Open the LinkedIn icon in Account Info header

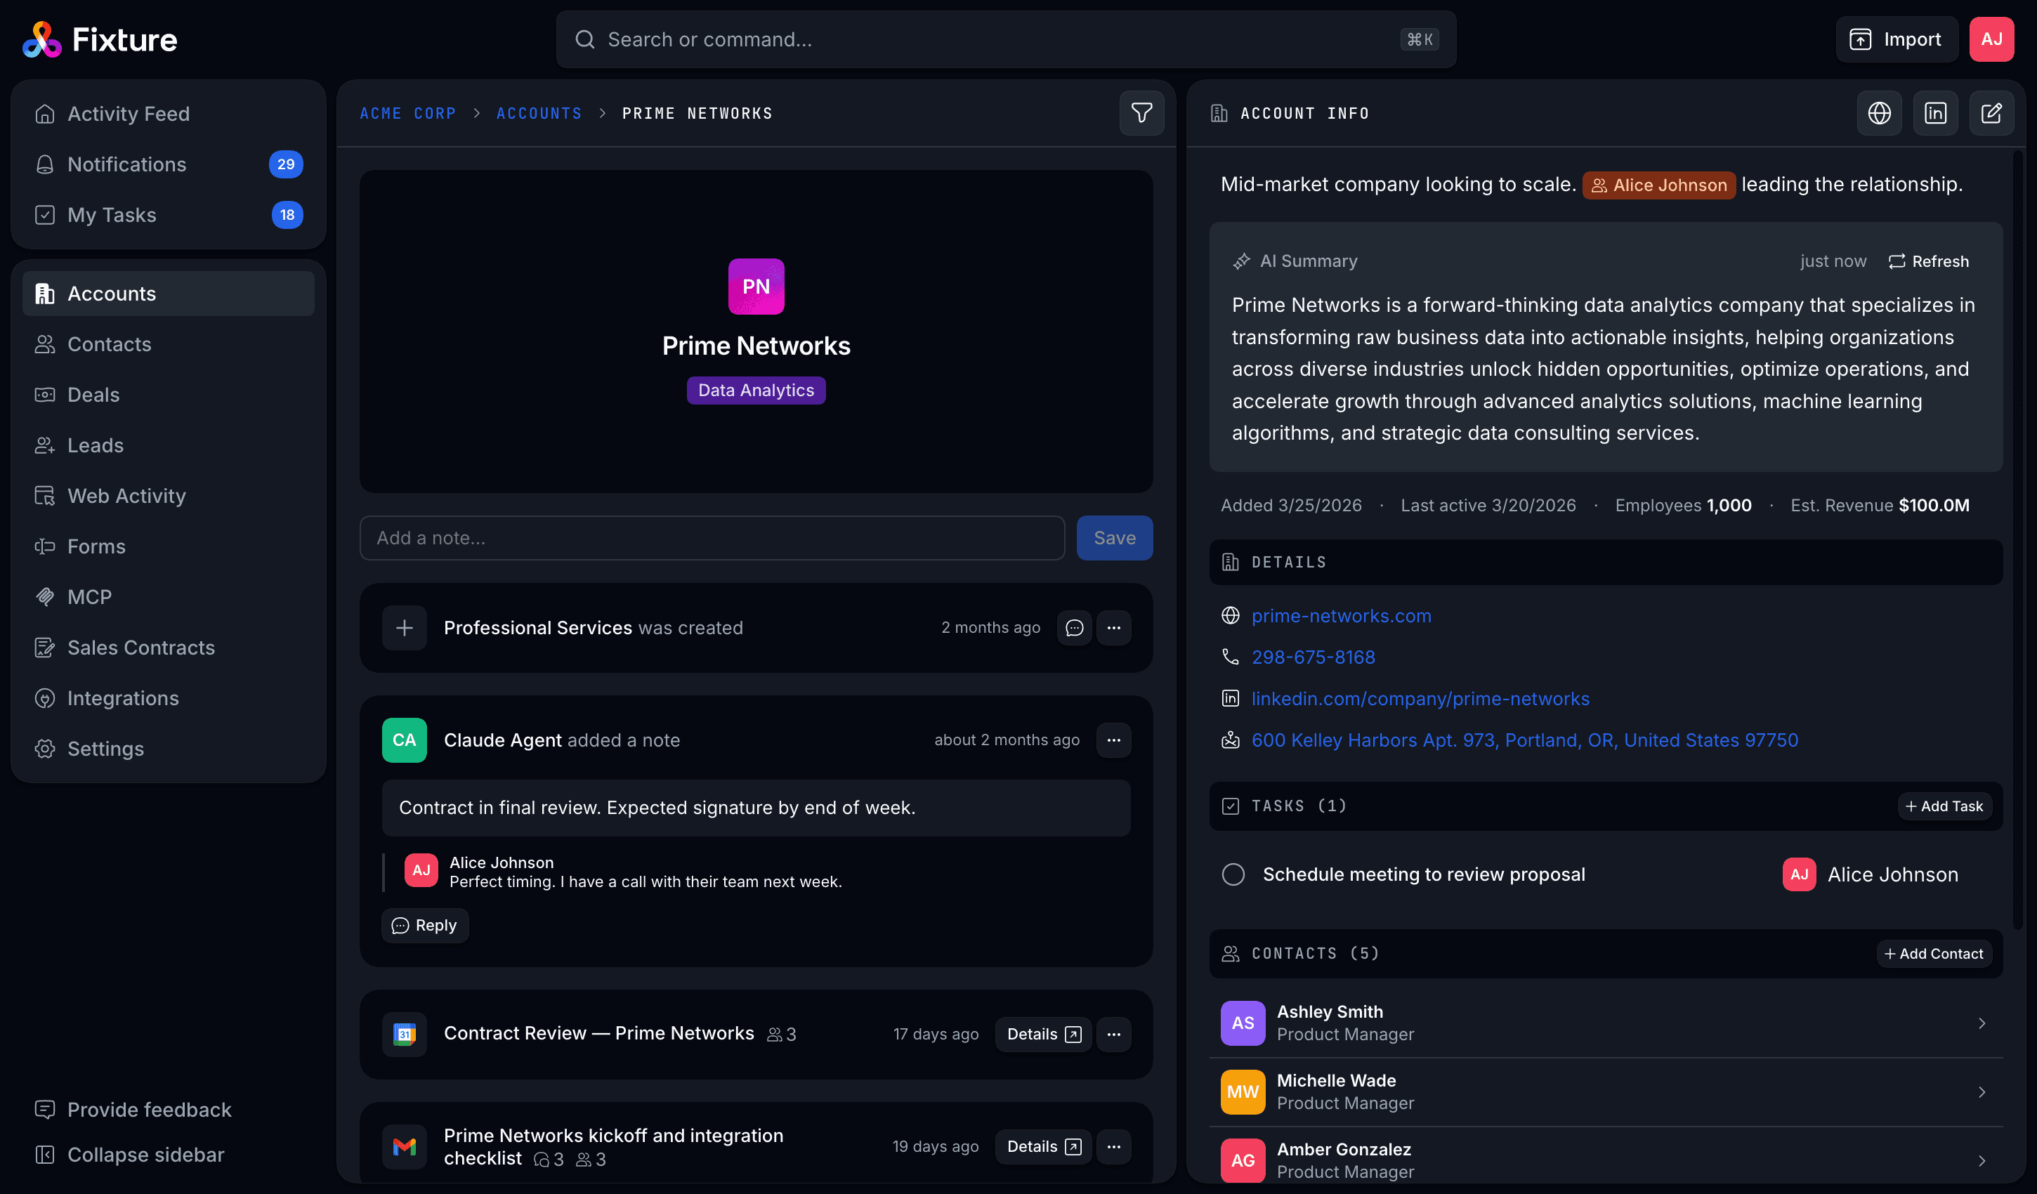pos(1935,113)
